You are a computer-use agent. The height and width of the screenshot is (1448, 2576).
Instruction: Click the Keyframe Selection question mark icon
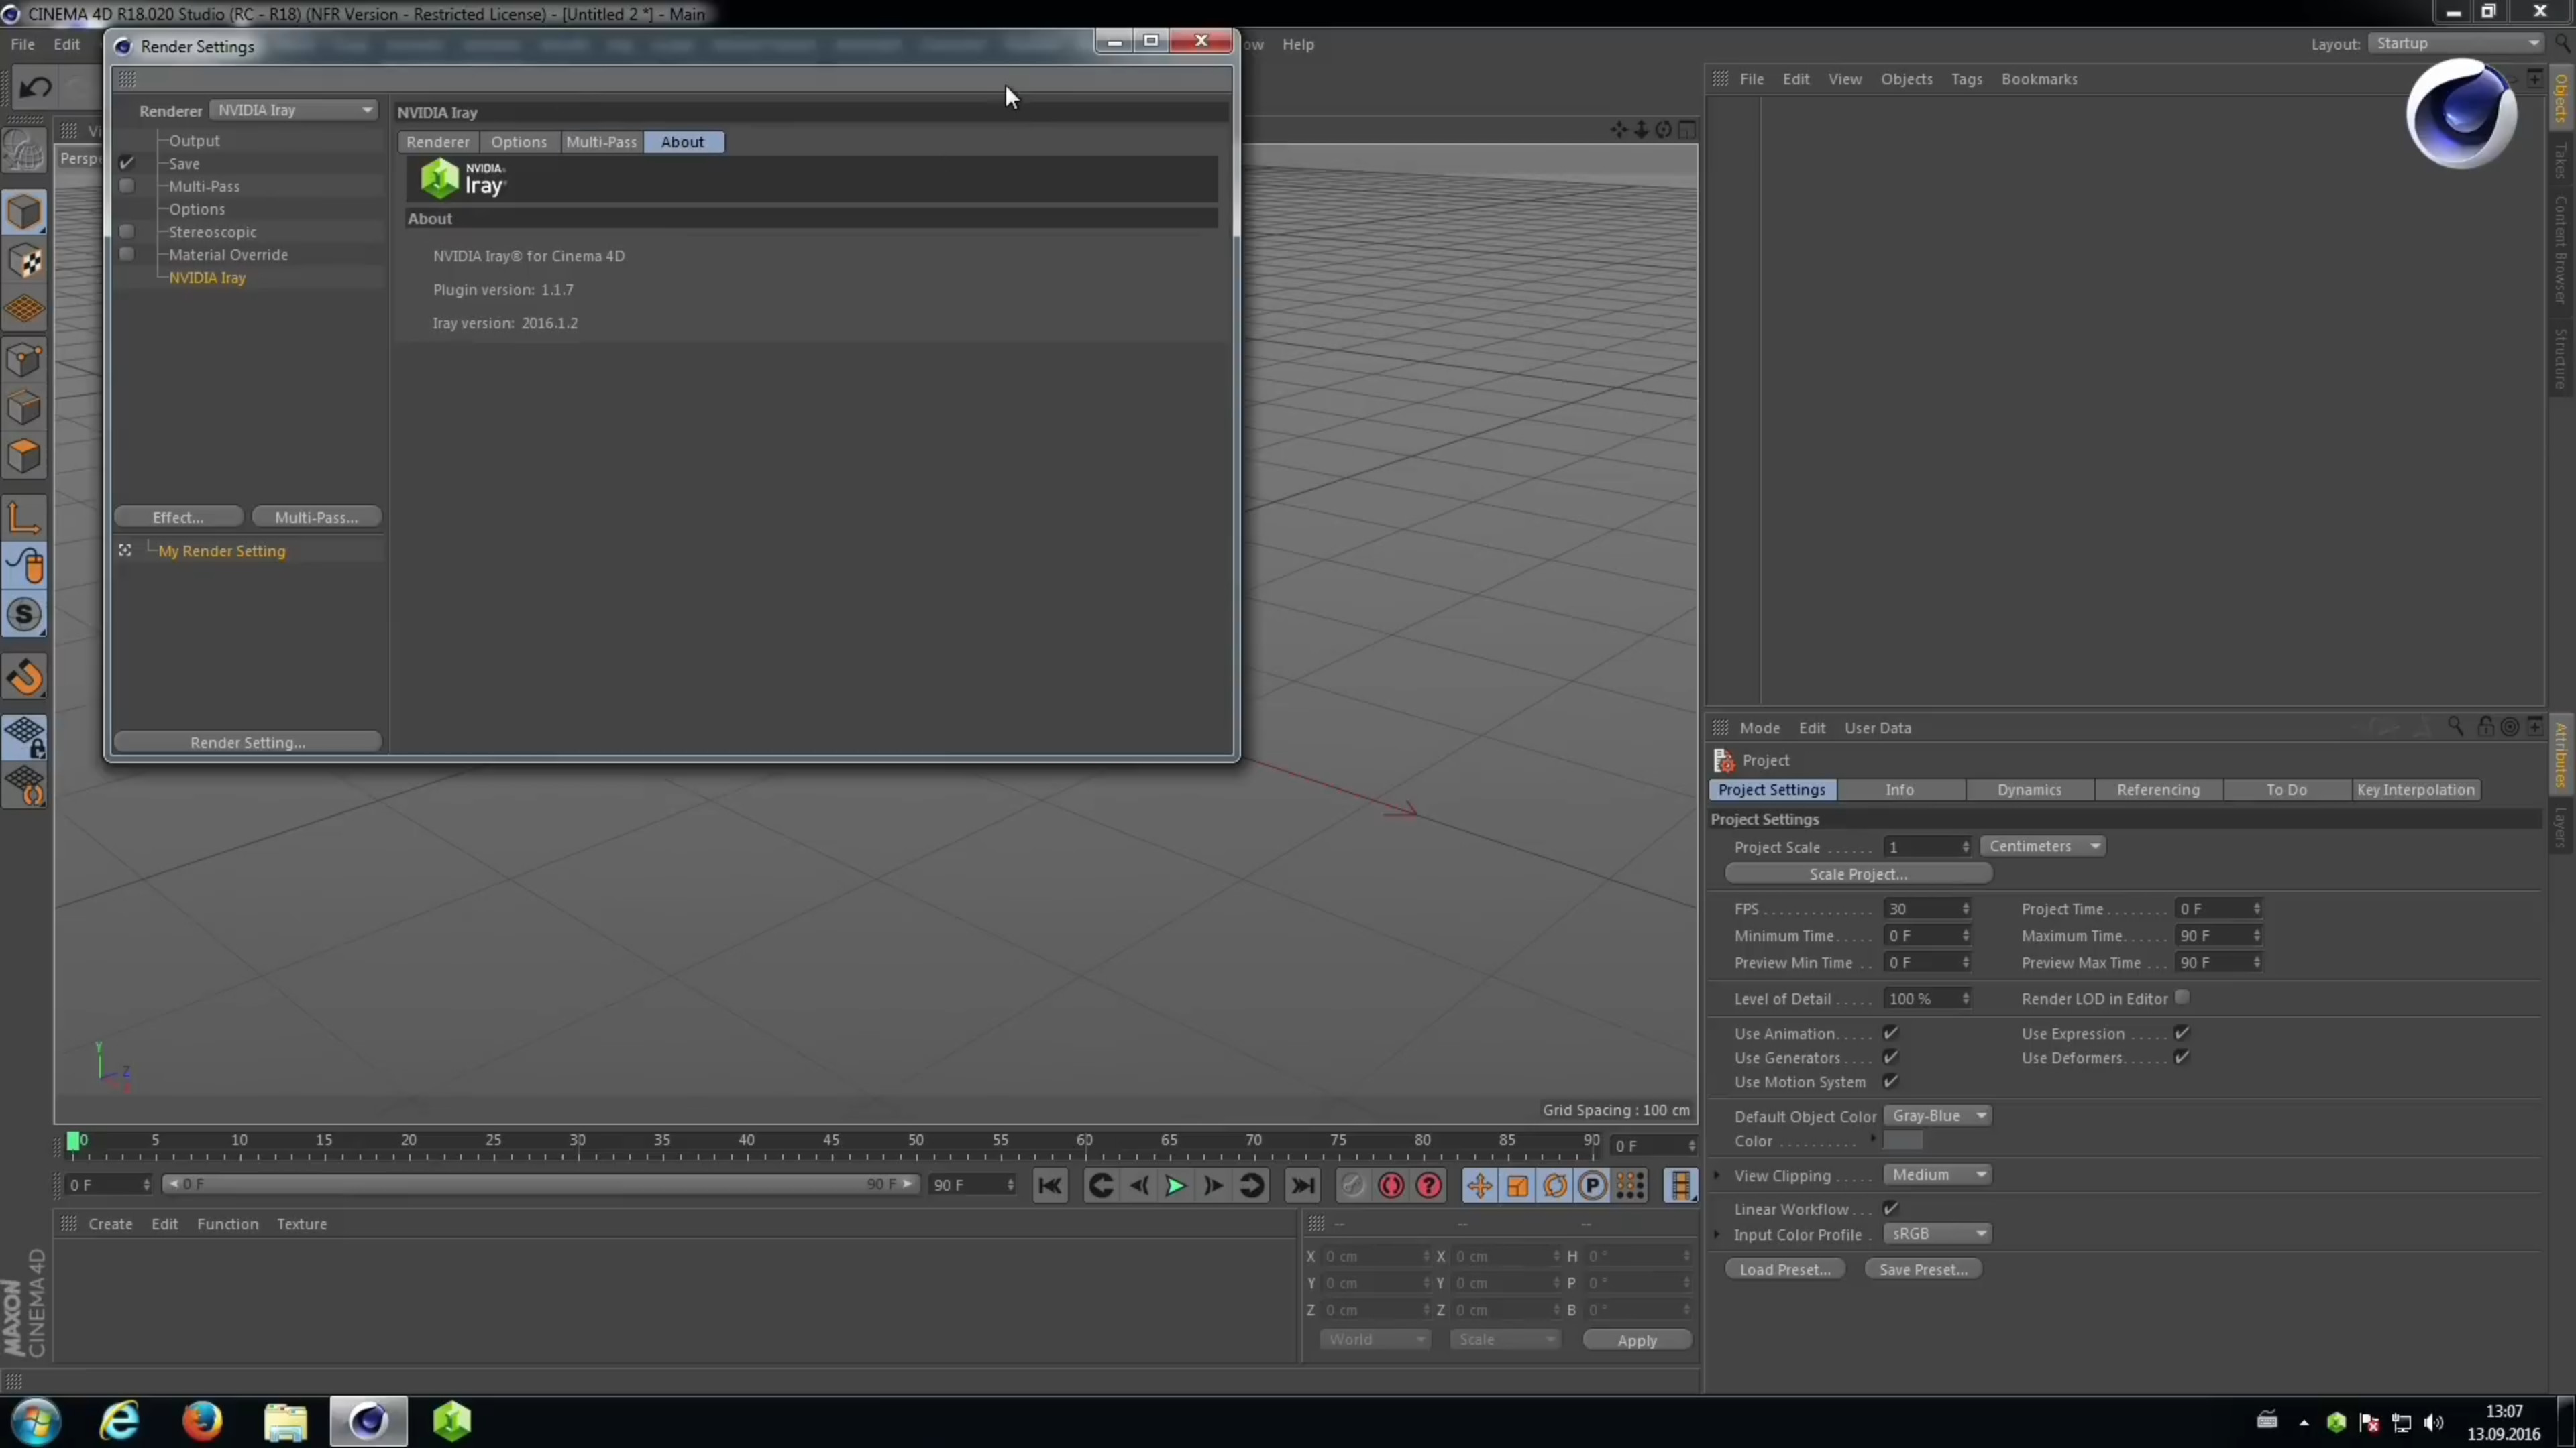click(x=1429, y=1185)
